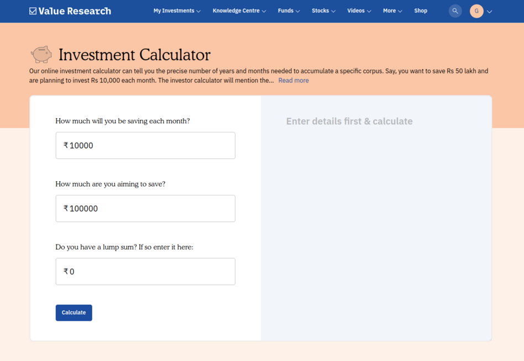Expand the account menu chevron beside avatar
Screen dimensions: 524x361
click(489, 10)
